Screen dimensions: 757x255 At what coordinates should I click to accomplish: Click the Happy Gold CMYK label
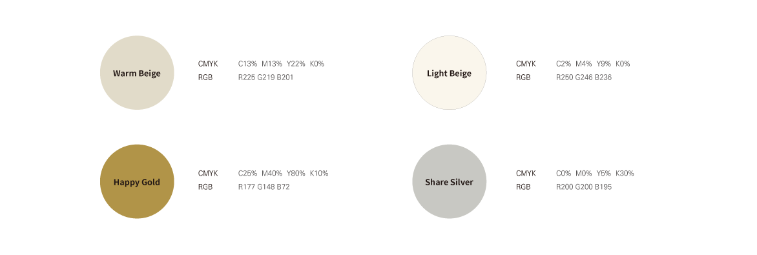208,174
